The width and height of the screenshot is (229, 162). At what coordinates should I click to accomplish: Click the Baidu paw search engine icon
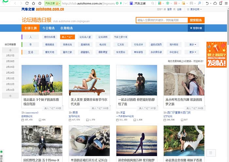click(131, 3)
